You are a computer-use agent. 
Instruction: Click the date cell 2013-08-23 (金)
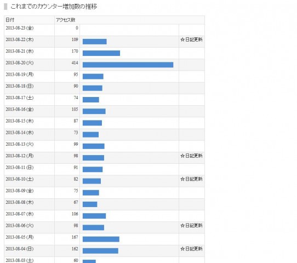[x=20, y=28]
